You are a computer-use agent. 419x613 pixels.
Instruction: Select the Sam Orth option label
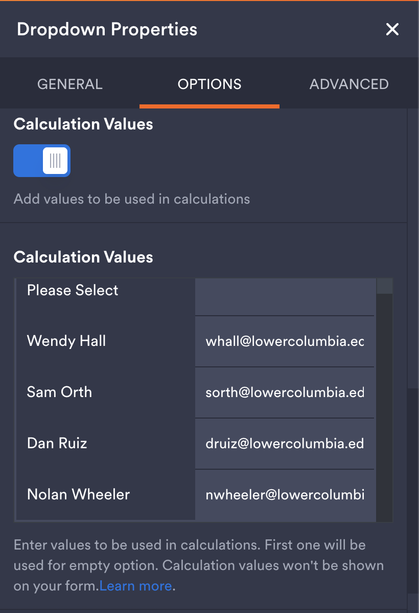(58, 392)
